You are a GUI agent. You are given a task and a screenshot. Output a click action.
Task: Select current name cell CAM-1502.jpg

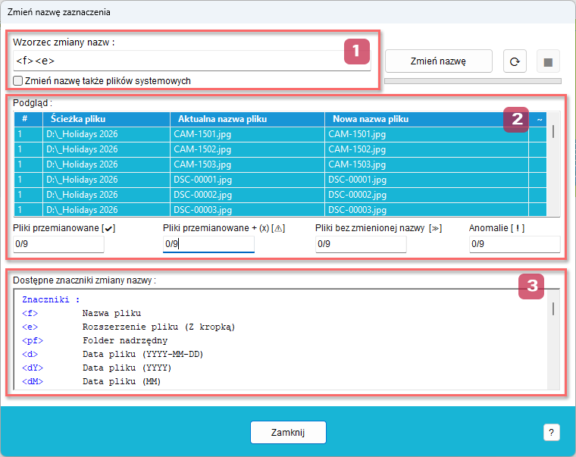pyautogui.click(x=248, y=149)
